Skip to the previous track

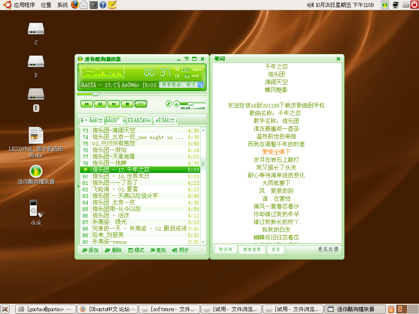click(87, 104)
